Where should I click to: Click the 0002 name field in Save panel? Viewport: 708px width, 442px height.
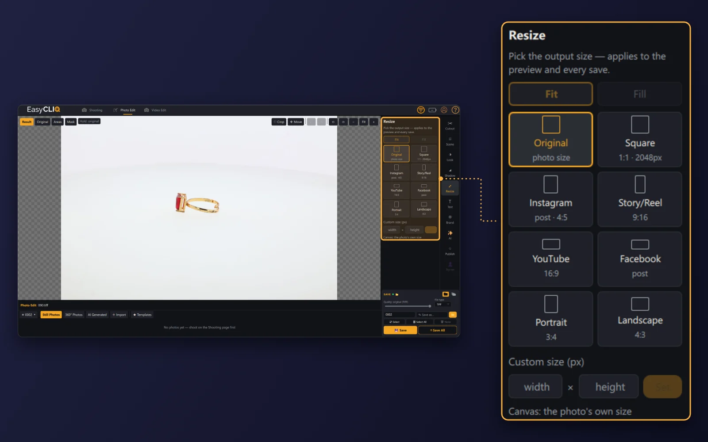tap(399, 315)
